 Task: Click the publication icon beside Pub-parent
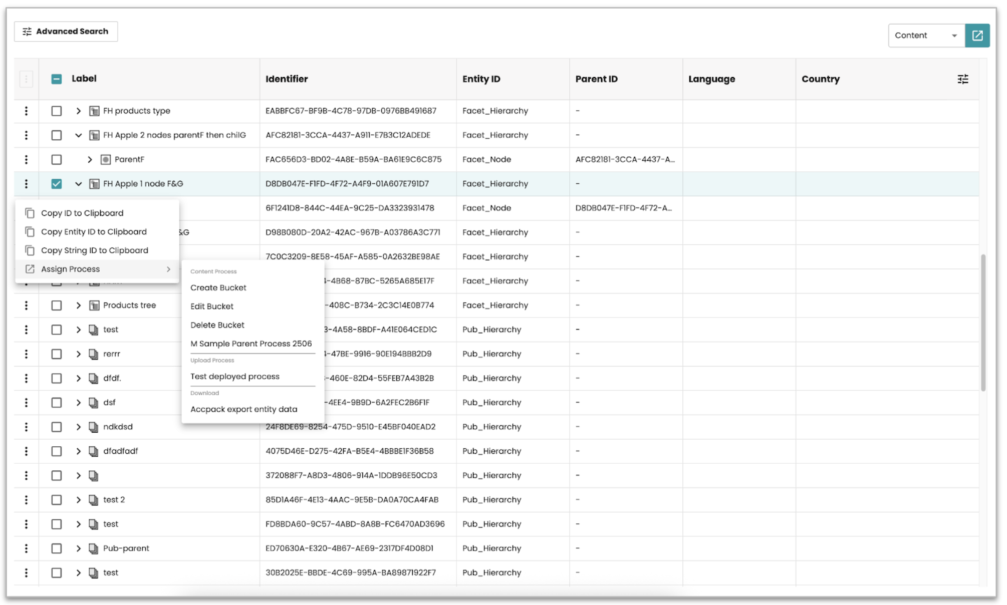coord(93,548)
